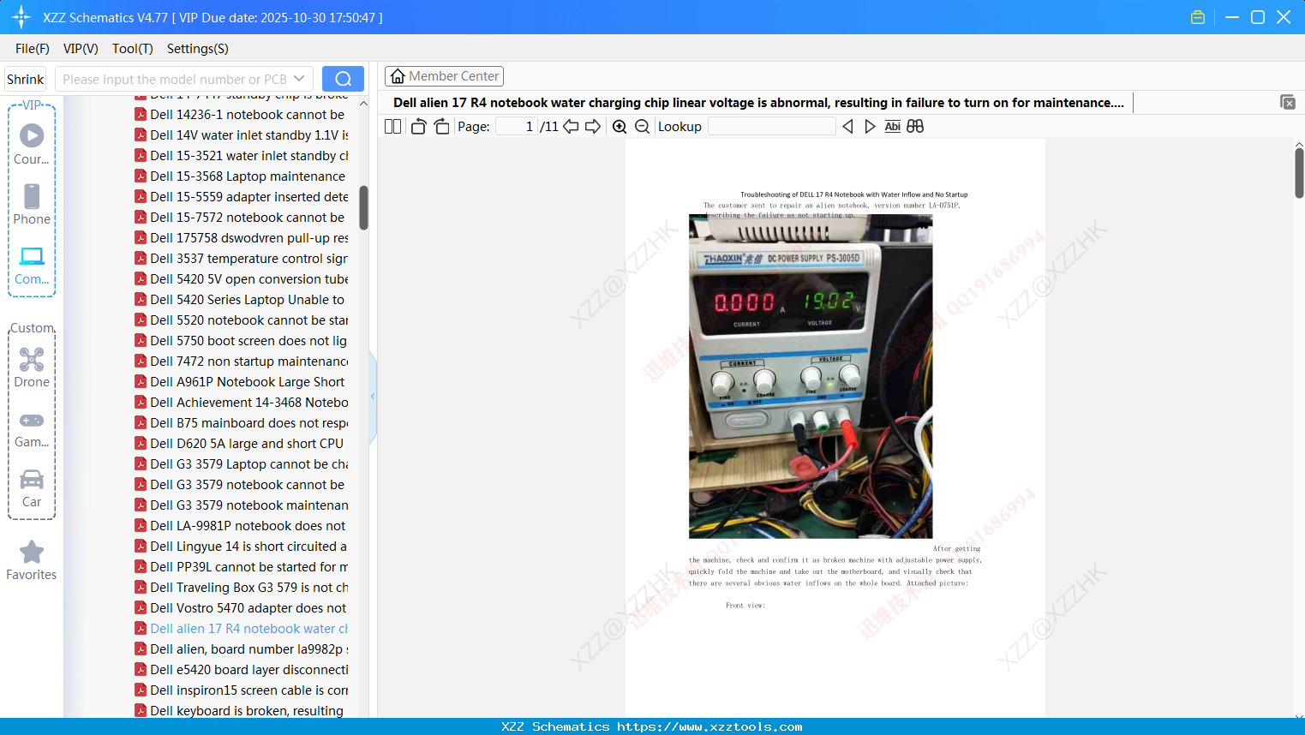The height and width of the screenshot is (735, 1305).
Task: Open 'Dell D620 5A large and short CPU' file
Action: (241, 444)
